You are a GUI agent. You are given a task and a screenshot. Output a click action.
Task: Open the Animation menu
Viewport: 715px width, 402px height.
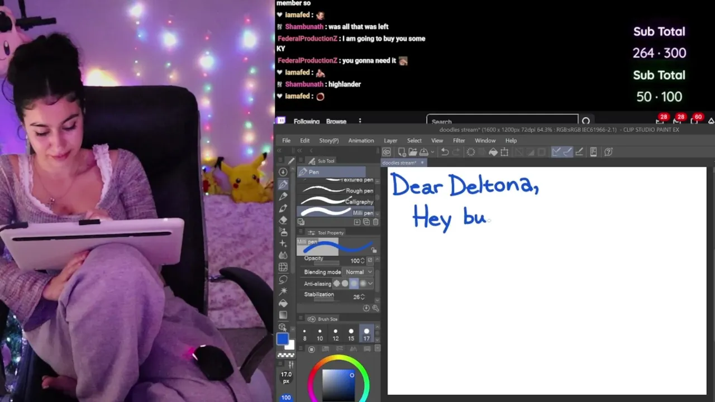(x=361, y=141)
